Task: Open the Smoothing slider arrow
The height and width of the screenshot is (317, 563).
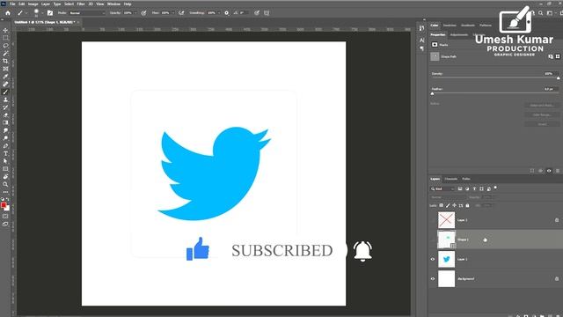Action: [219, 13]
